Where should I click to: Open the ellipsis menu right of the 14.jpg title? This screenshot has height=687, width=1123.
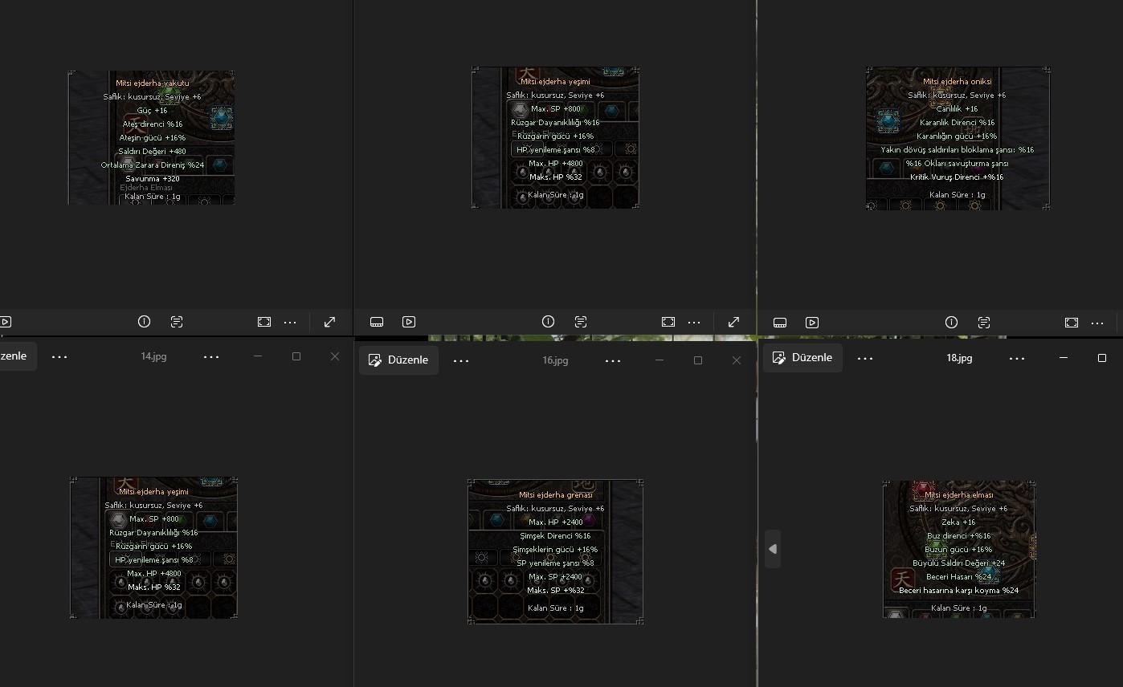click(211, 356)
